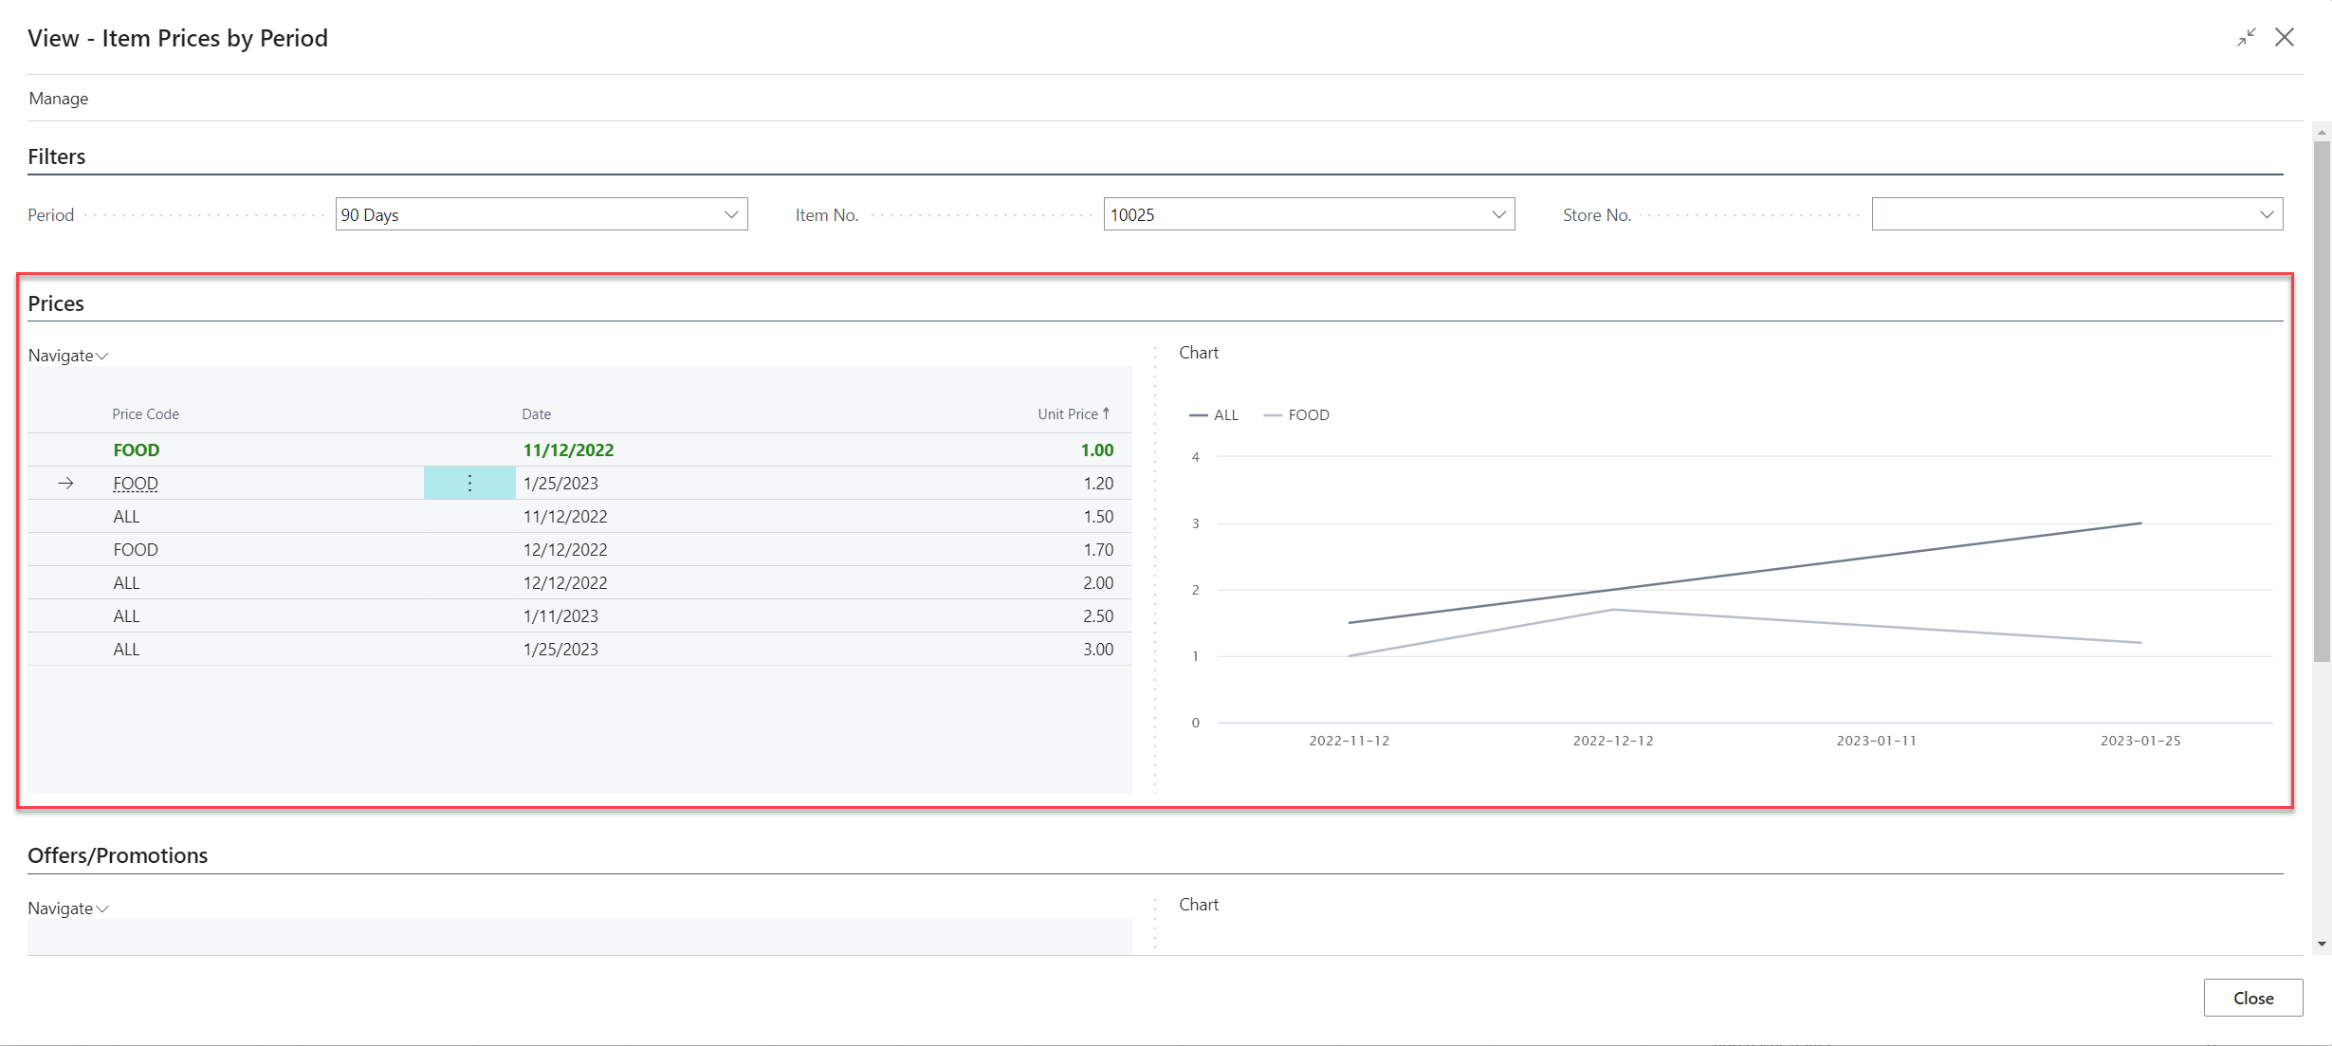Screen dimensions: 2332x1046
Task: Click the collapse page view icon
Action: pyautogui.click(x=2246, y=38)
